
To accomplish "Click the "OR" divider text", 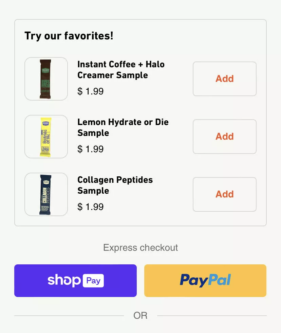I will click(x=140, y=316).
